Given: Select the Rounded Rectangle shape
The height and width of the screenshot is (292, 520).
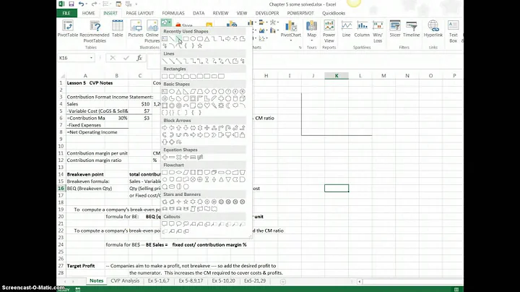Looking at the screenshot, I should 172,77.
